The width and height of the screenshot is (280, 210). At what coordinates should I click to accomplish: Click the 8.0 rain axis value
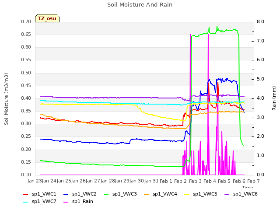pos(260,21)
